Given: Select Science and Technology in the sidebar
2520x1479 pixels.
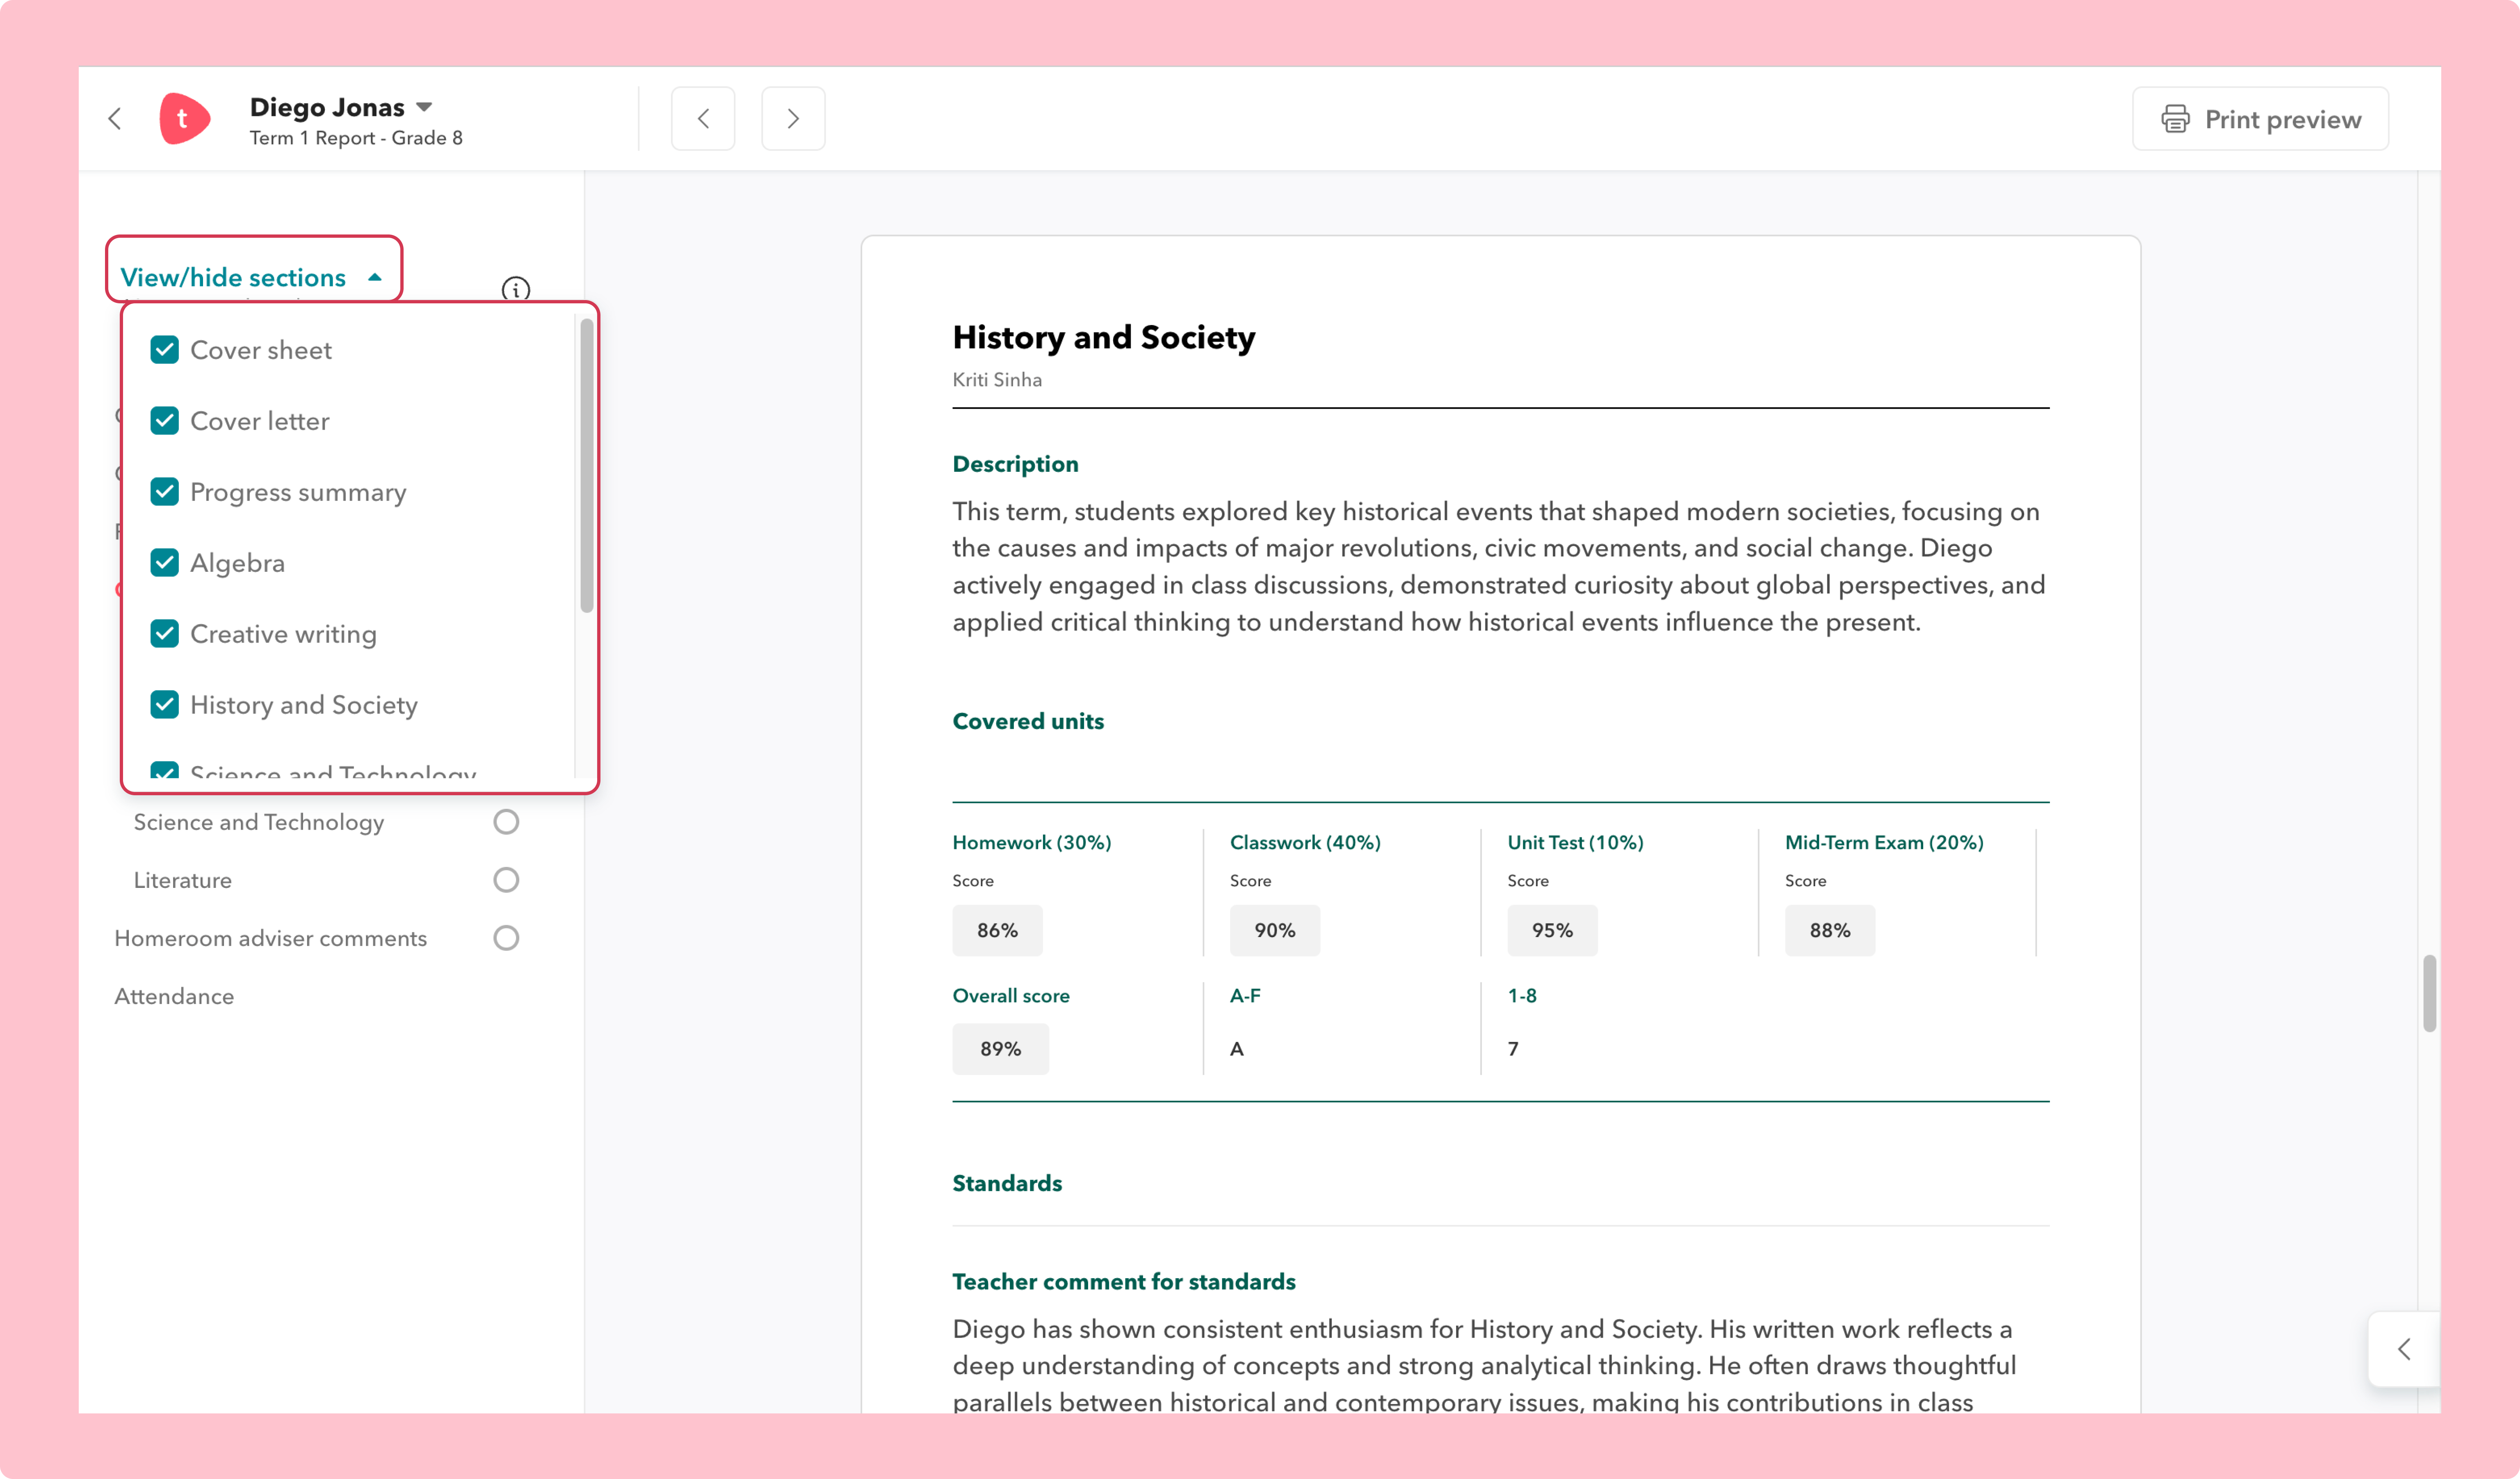Looking at the screenshot, I should click(x=259, y=821).
